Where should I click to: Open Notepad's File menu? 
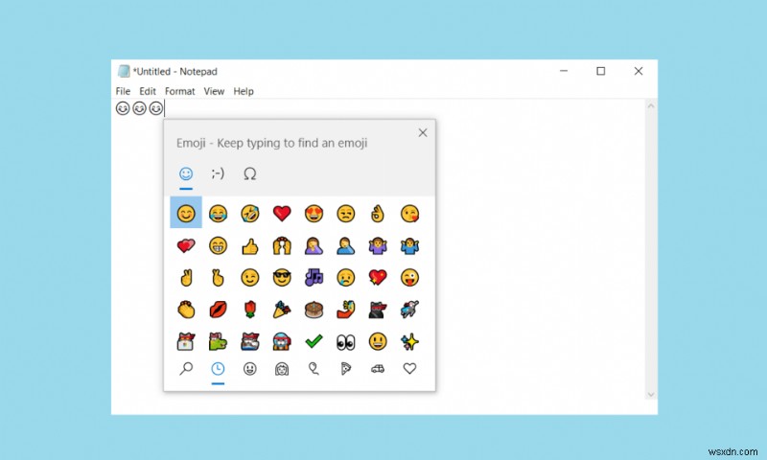(x=123, y=91)
